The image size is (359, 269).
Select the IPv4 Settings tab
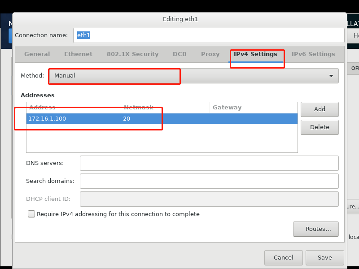(x=255, y=54)
